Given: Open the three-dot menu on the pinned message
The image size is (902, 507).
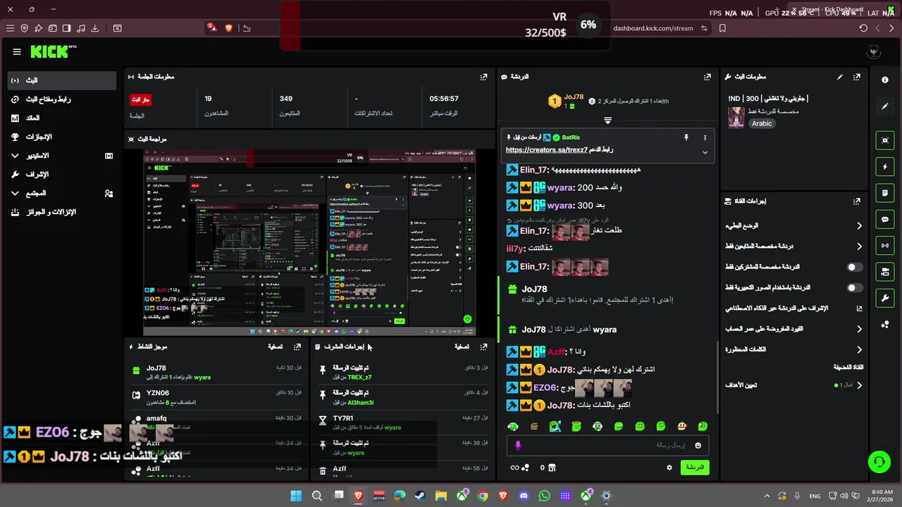Looking at the screenshot, I should pyautogui.click(x=705, y=137).
